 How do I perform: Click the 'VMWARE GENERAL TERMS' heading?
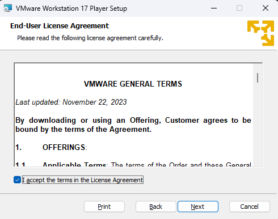click(x=133, y=84)
